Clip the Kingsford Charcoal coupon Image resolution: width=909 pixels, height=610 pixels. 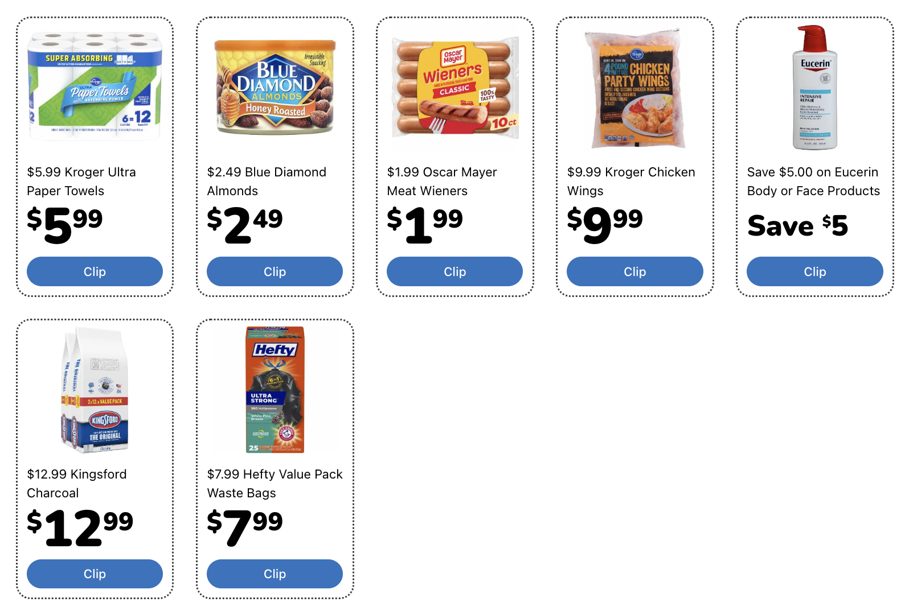[x=95, y=574]
